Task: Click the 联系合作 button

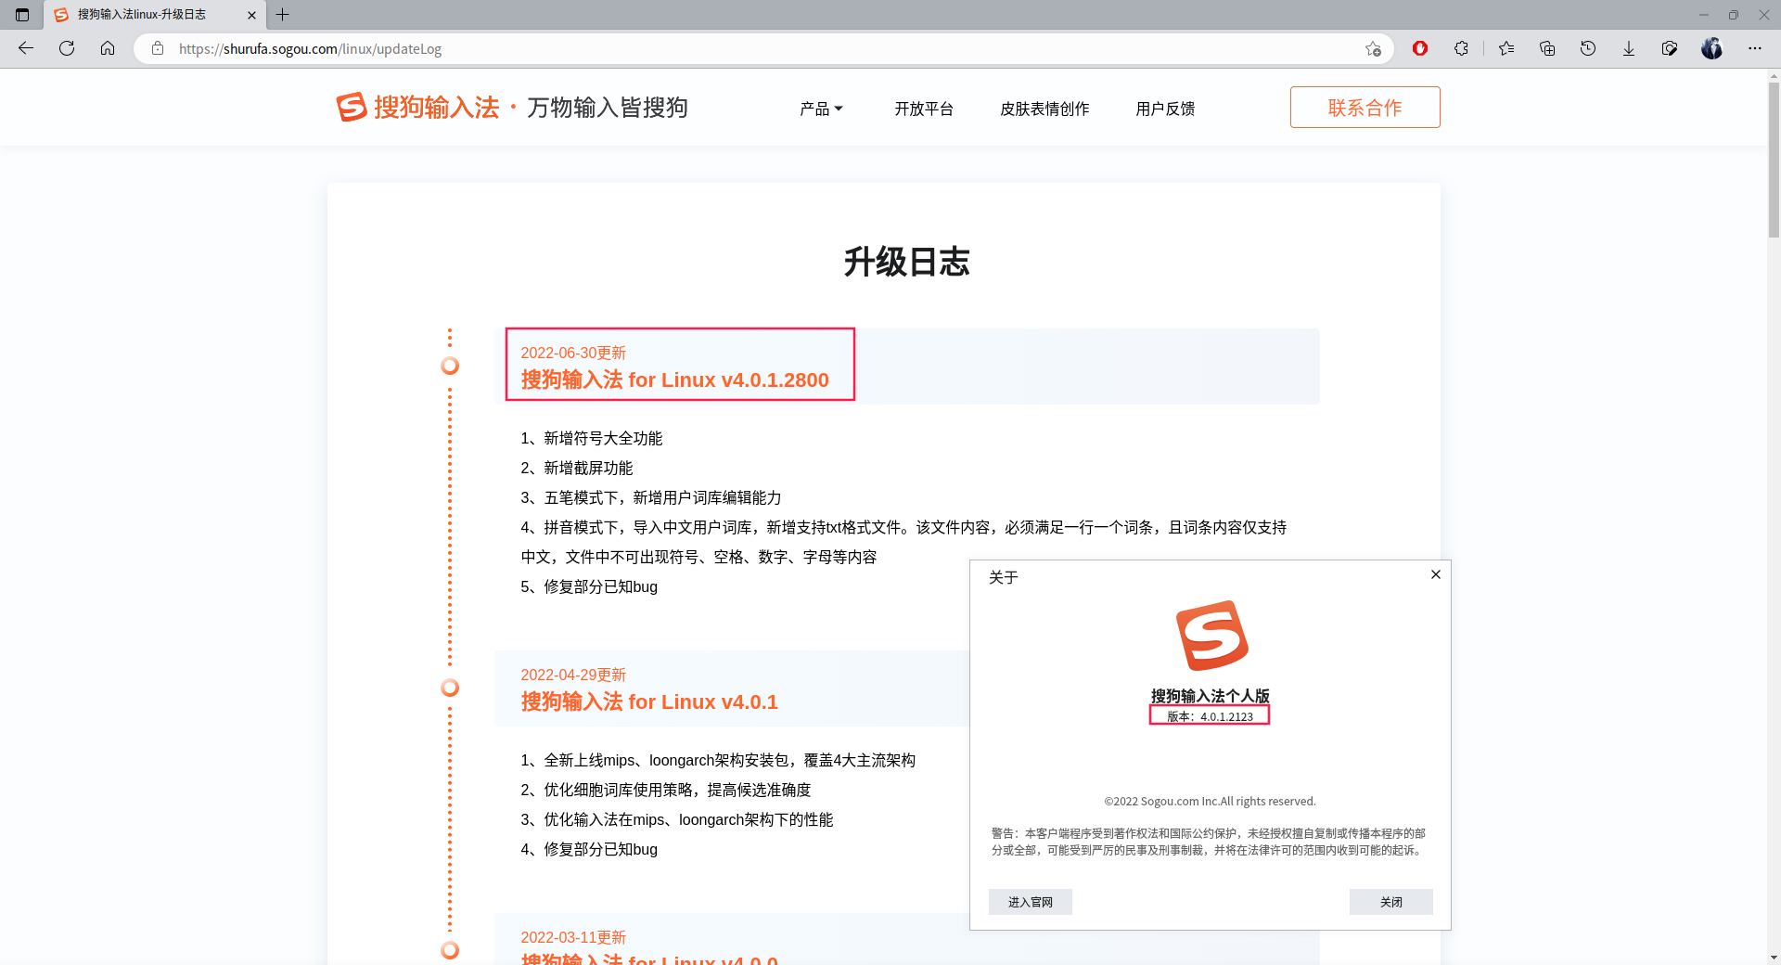Action: coord(1365,107)
